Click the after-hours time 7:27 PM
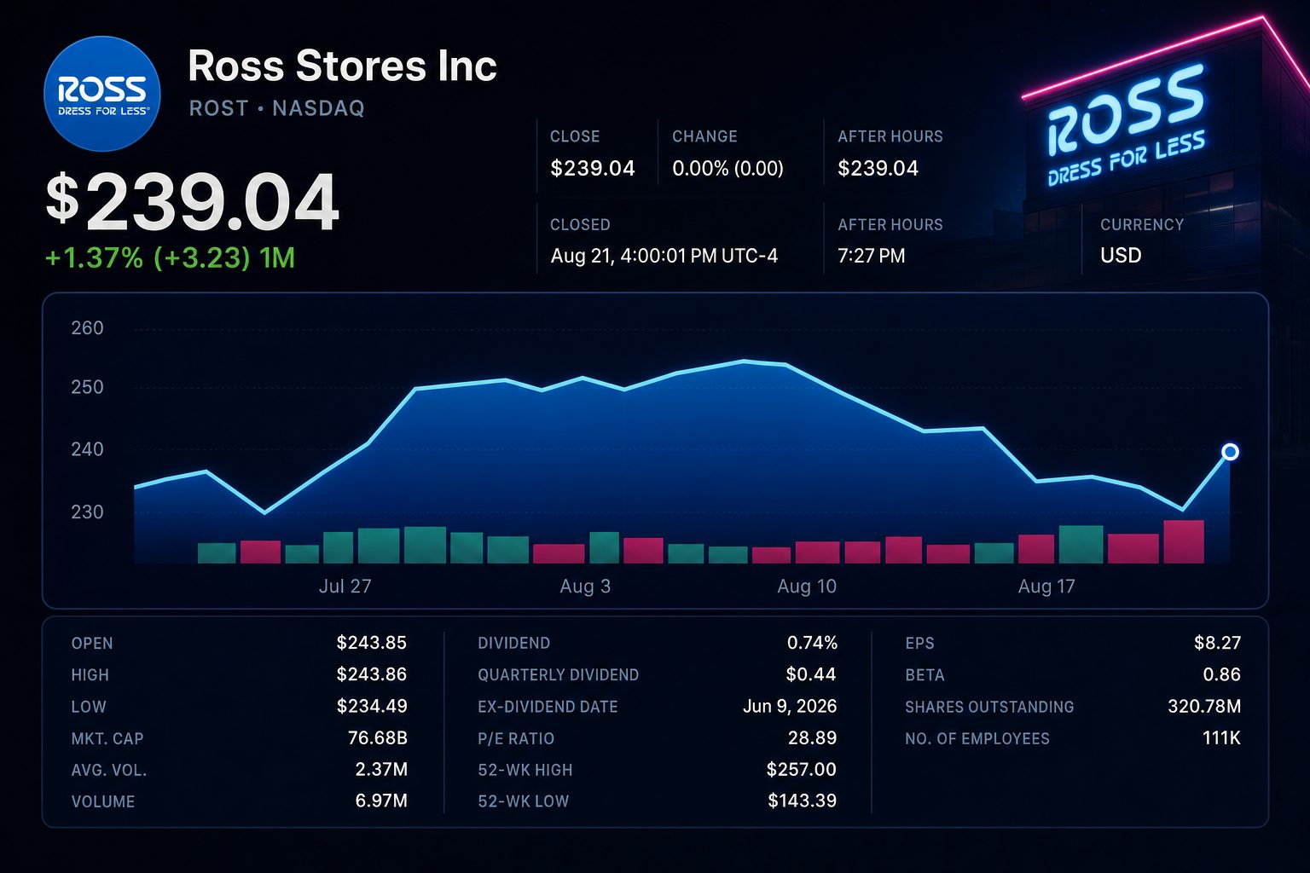 click(x=871, y=256)
